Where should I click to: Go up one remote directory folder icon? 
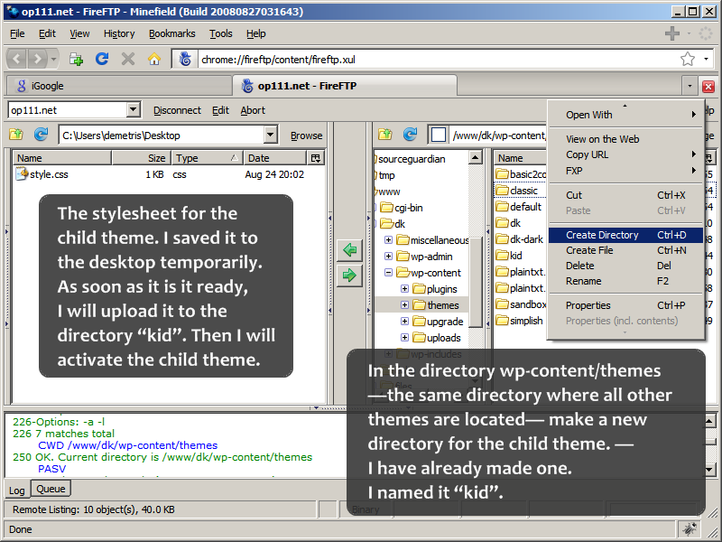pos(385,135)
